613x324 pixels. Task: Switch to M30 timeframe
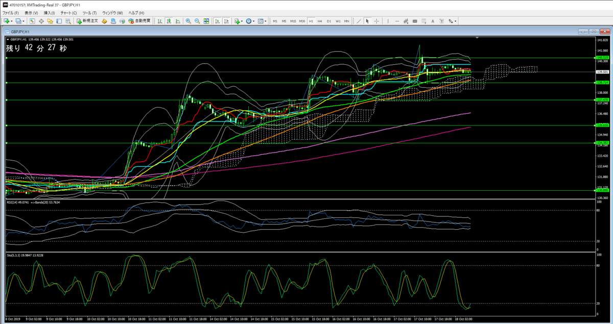tap(302, 21)
